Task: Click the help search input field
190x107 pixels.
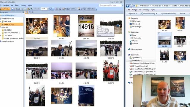Action: point(110,5)
